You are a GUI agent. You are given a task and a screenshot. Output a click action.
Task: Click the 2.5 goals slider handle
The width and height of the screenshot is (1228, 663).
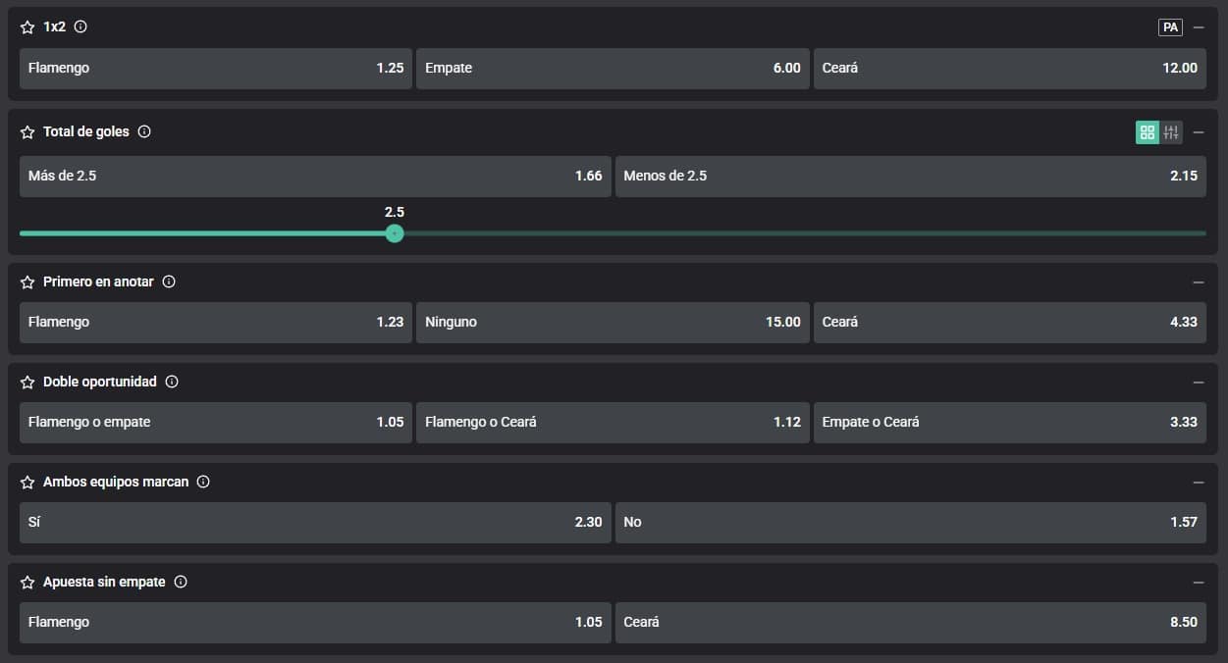point(395,233)
